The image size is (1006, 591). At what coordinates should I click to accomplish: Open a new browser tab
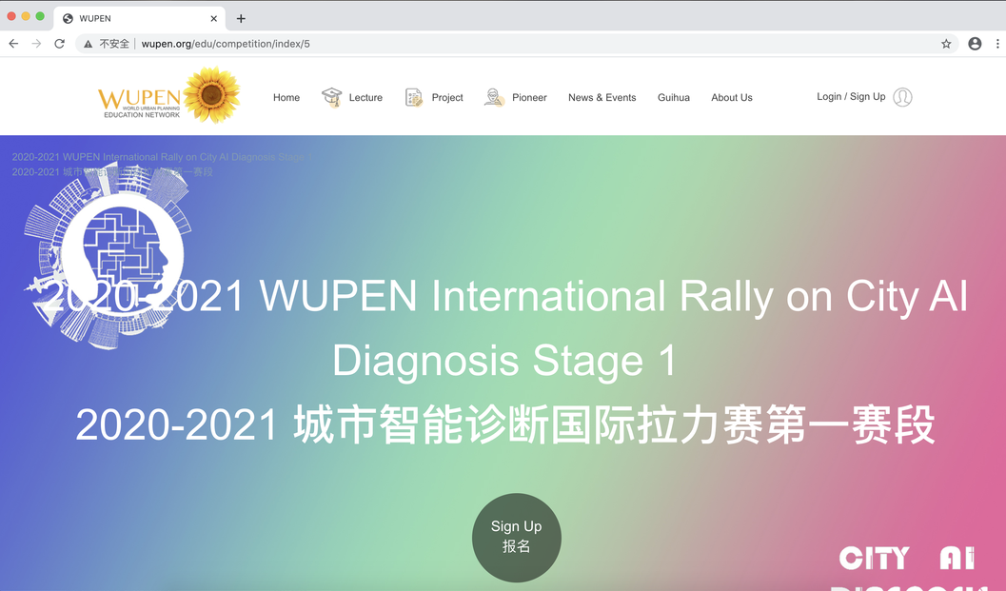tap(241, 19)
